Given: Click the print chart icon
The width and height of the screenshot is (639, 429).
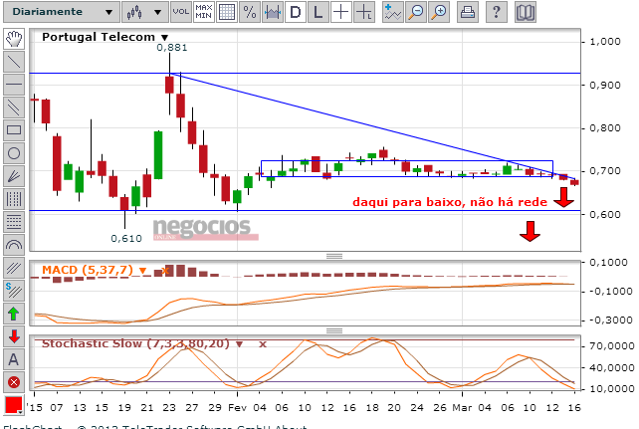Looking at the screenshot, I should click(468, 12).
